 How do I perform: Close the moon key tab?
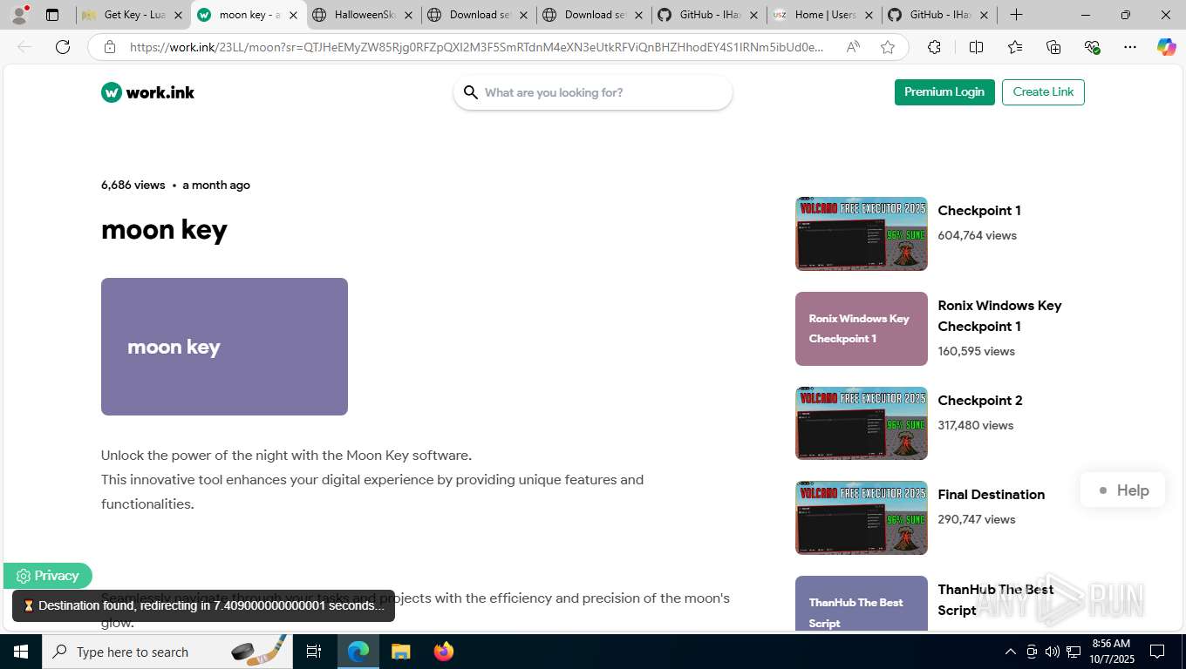point(293,15)
